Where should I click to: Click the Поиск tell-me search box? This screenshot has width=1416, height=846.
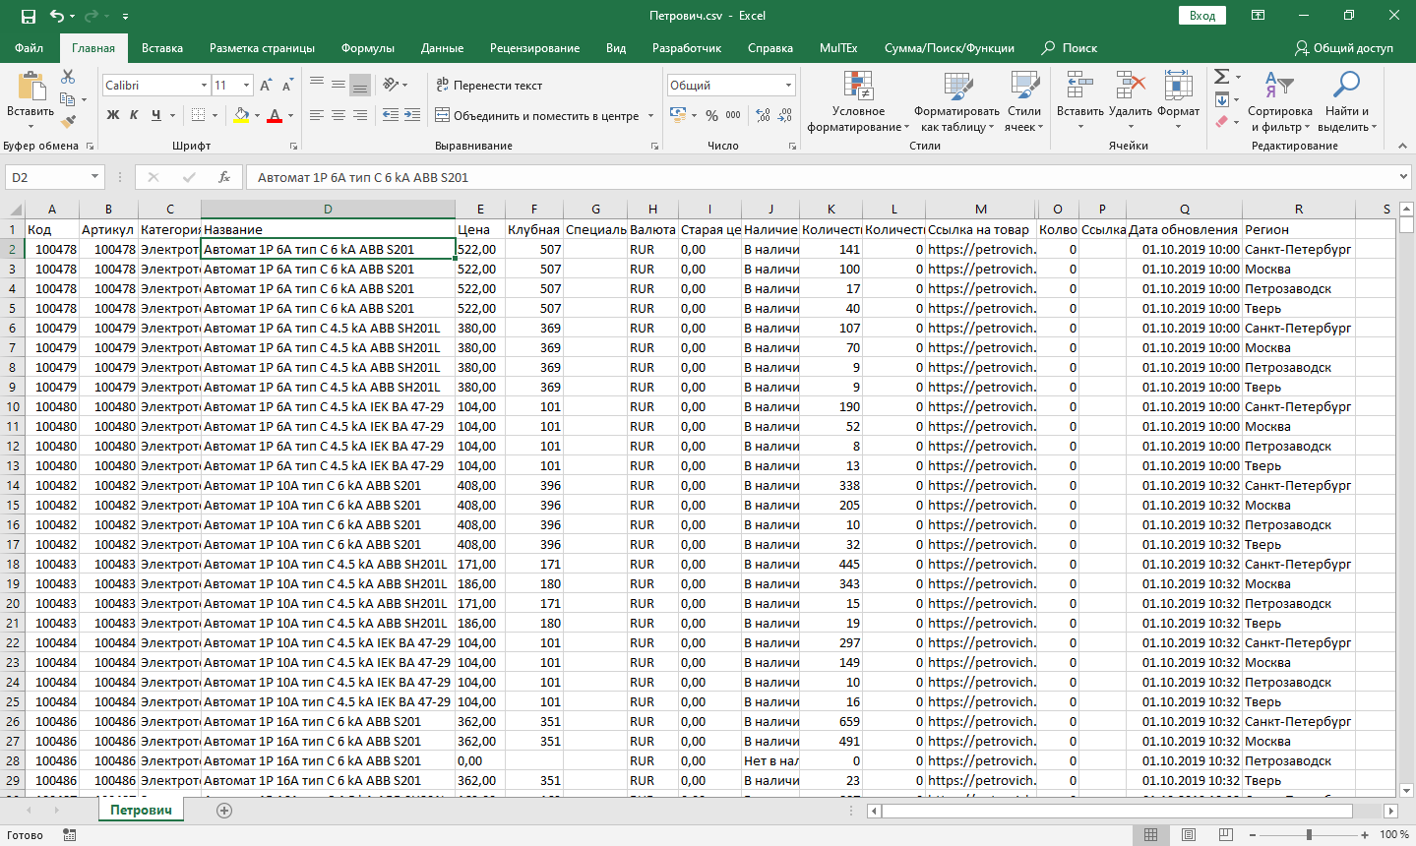pos(1070,48)
